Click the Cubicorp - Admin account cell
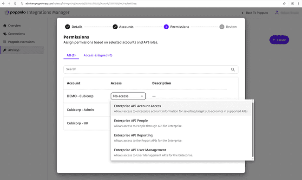The height and width of the screenshot is (180, 302). click(x=80, y=109)
